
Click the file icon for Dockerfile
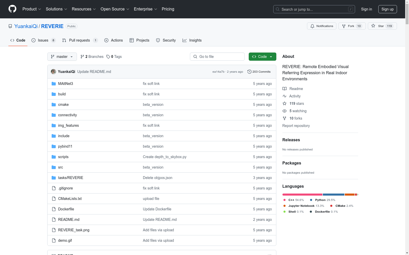pyautogui.click(x=54, y=209)
